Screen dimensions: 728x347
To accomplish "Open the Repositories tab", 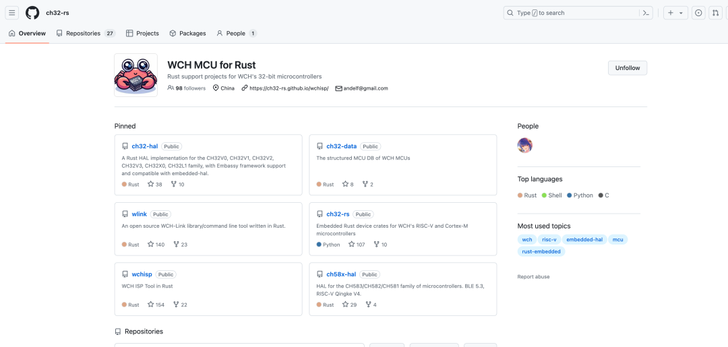I will [86, 34].
